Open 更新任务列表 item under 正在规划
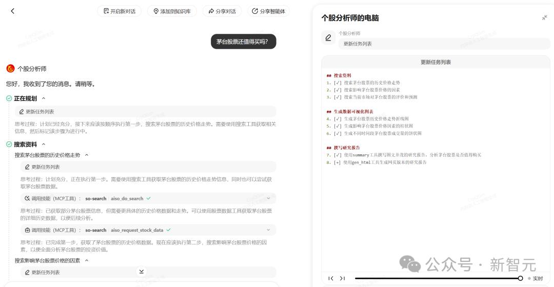The image size is (554, 287). pos(145,112)
